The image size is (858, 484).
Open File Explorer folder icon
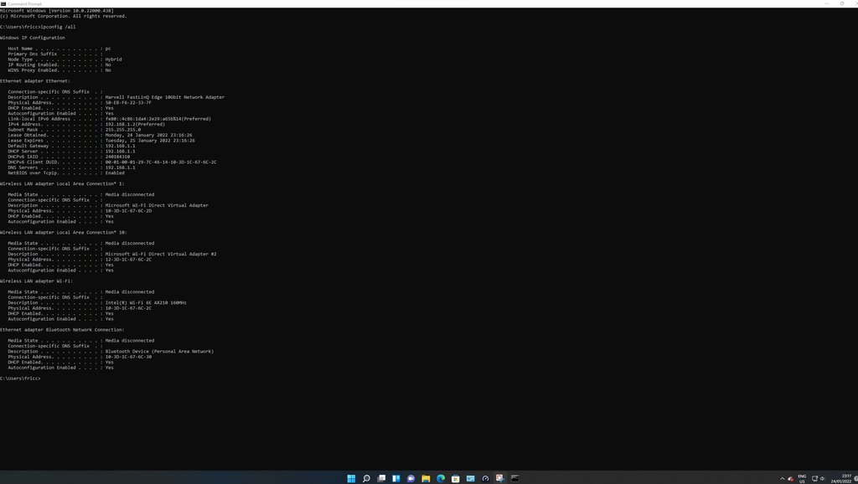click(x=426, y=478)
